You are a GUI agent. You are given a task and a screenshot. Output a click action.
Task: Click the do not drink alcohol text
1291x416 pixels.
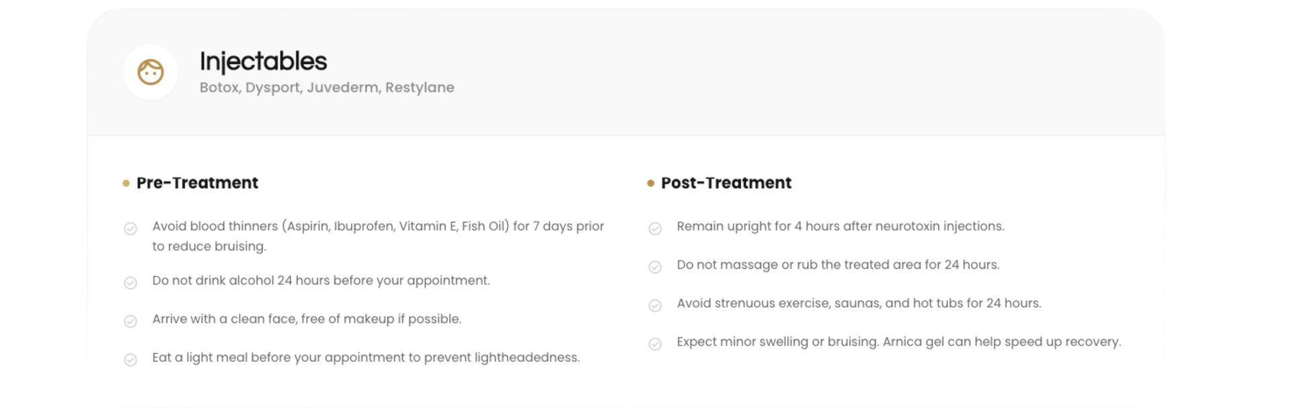(321, 280)
